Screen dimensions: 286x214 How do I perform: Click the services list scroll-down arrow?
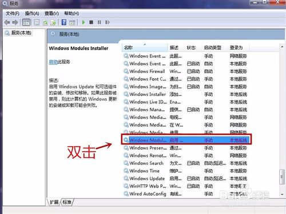(282, 195)
